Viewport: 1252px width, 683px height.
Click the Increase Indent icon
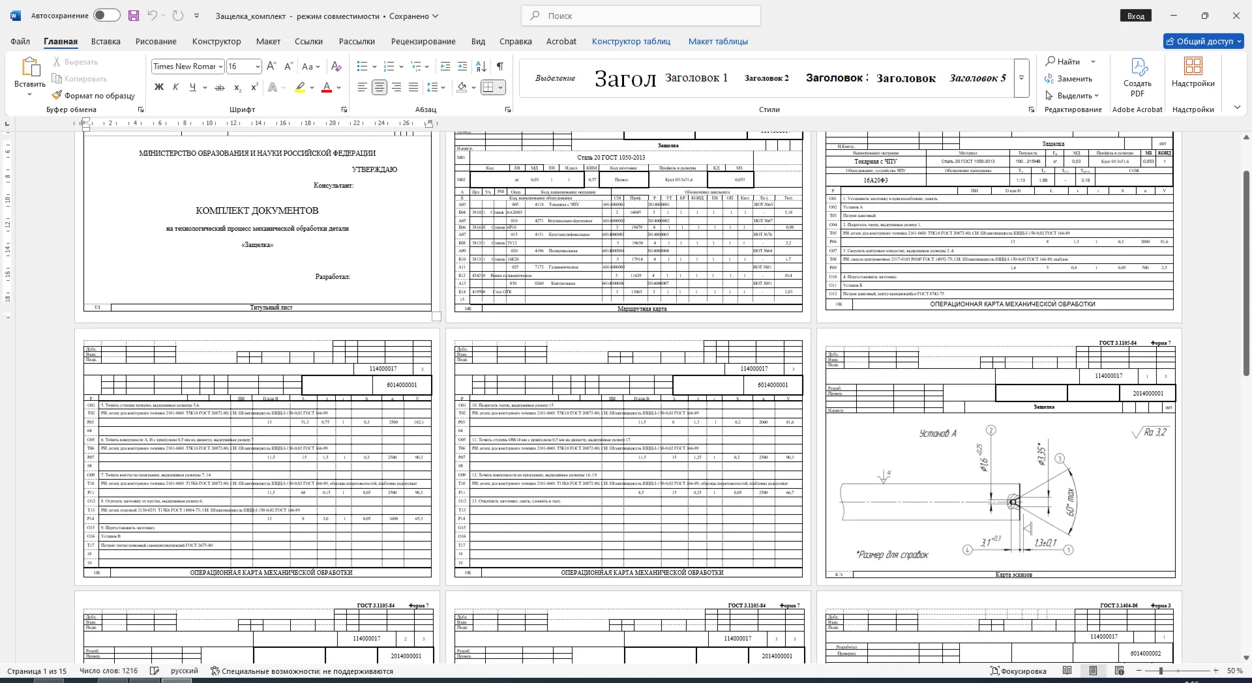click(x=462, y=66)
